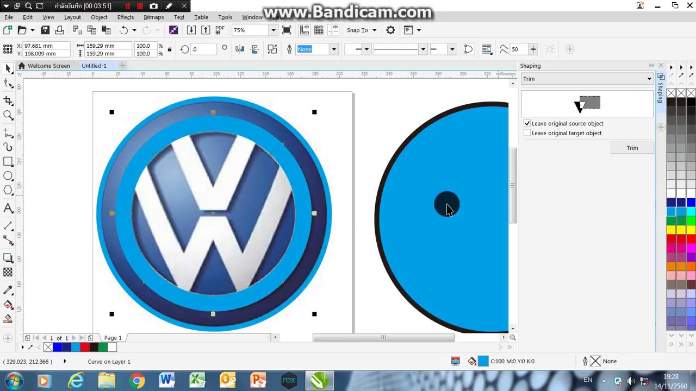Select the Artistic Media tool

(x=8, y=147)
